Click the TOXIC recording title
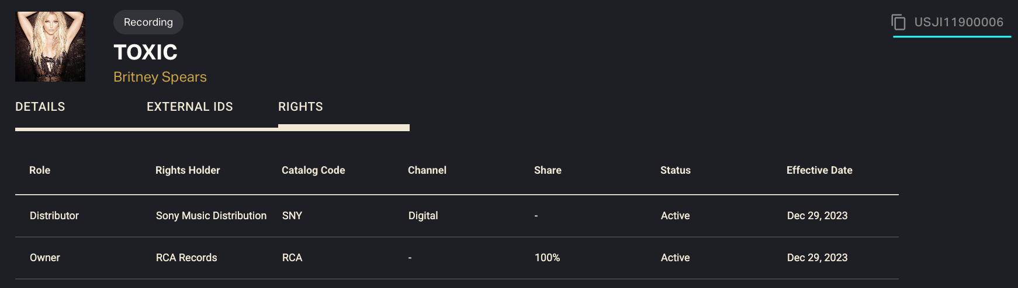1018x288 pixels. click(146, 52)
